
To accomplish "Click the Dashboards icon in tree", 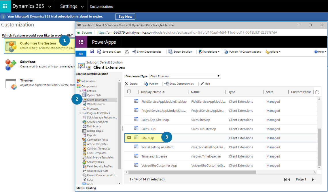I will (84, 126).
